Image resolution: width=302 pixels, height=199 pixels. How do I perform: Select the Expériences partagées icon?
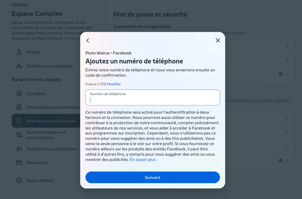pyautogui.click(x=19, y=66)
